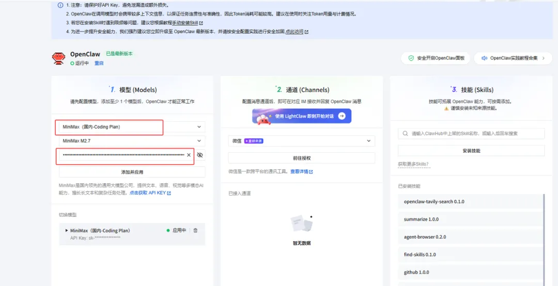This screenshot has width=558, height=286.
Task: Open the 点击获取 API KEY link
Action: point(150,193)
